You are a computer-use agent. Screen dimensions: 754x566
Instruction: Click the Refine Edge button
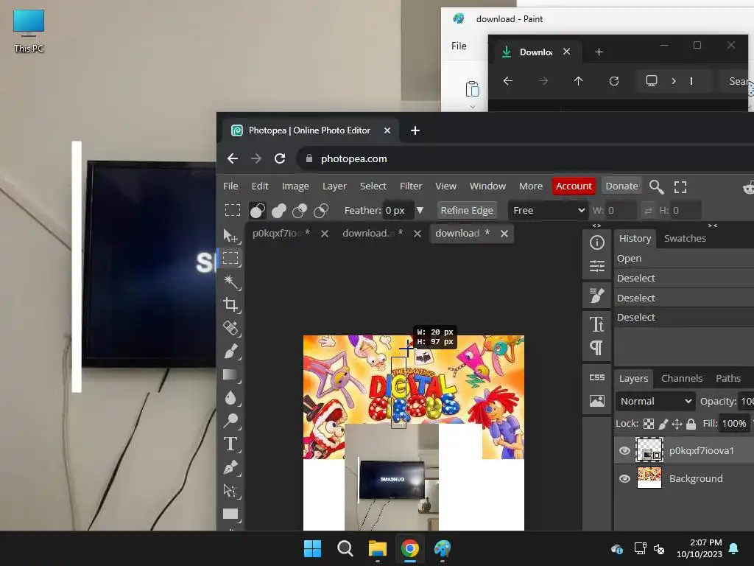point(466,210)
